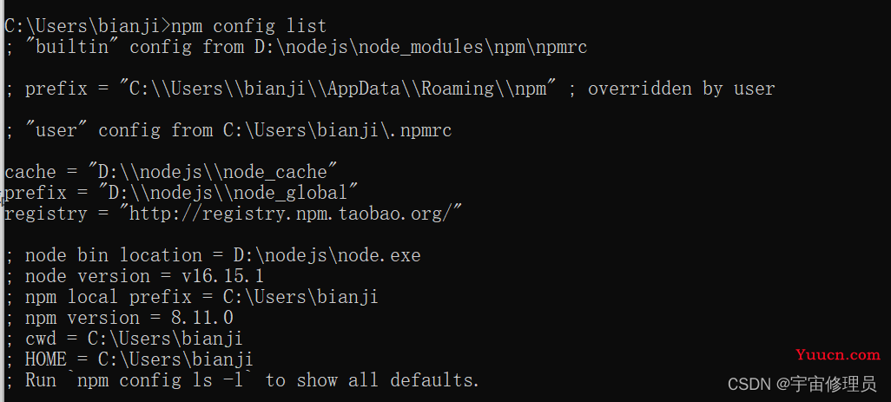This screenshot has width=891, height=402.
Task: Click the prefix node_global setting line
Action: pyautogui.click(x=181, y=193)
